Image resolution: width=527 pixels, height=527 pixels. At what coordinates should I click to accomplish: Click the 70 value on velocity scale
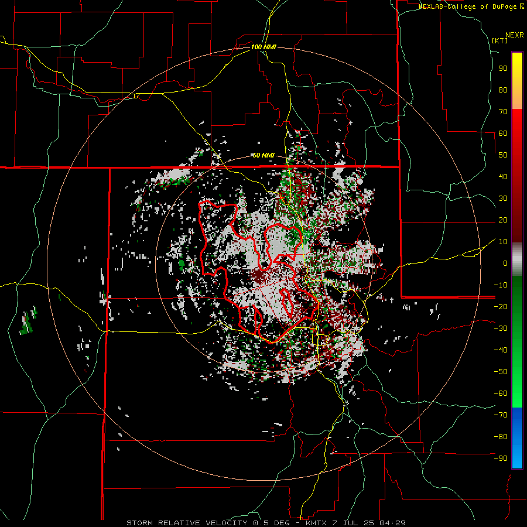[x=503, y=112]
